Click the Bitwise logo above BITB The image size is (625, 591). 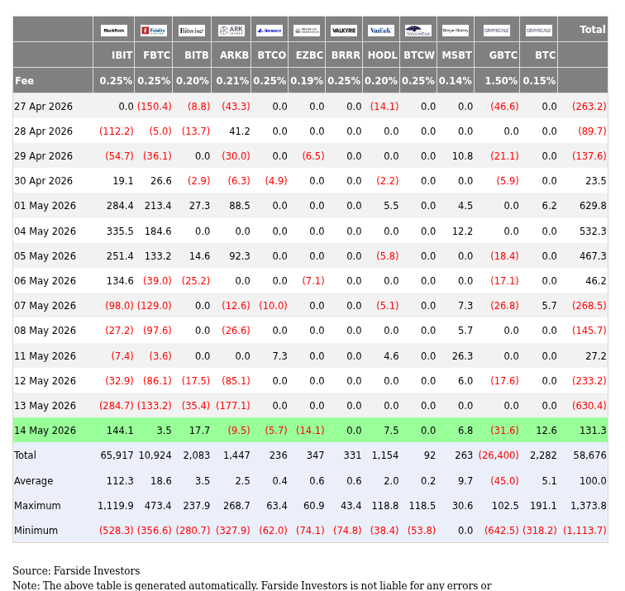tap(192, 31)
